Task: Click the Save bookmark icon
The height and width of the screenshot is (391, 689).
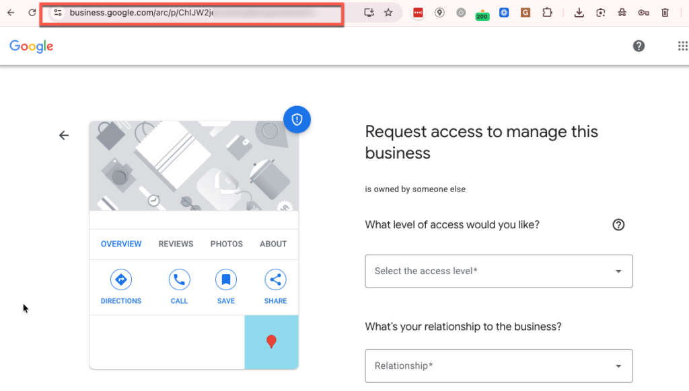Action: pyautogui.click(x=226, y=279)
